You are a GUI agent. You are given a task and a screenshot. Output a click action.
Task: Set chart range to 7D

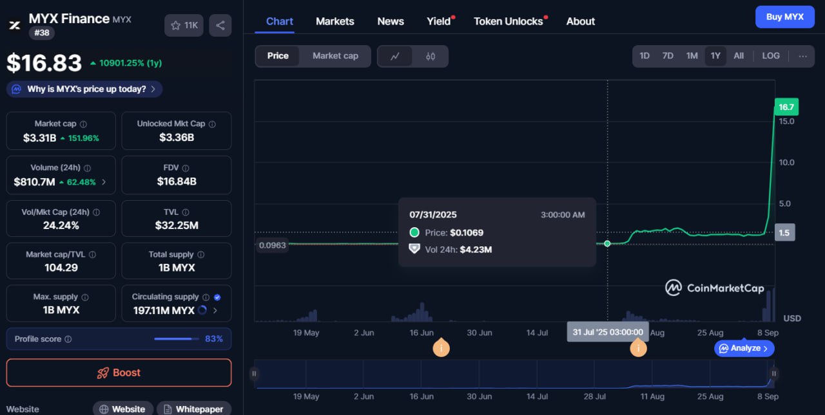point(668,56)
